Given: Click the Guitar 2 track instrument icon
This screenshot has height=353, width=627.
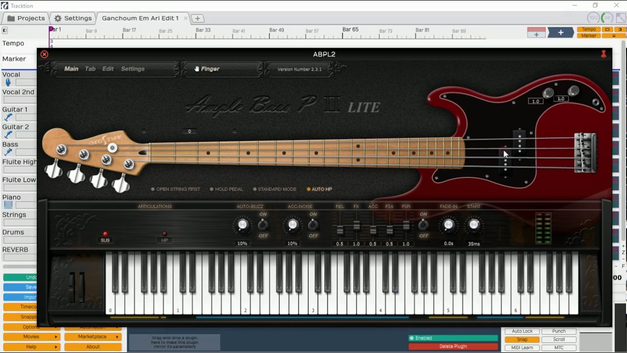Looking at the screenshot, I should (8, 135).
